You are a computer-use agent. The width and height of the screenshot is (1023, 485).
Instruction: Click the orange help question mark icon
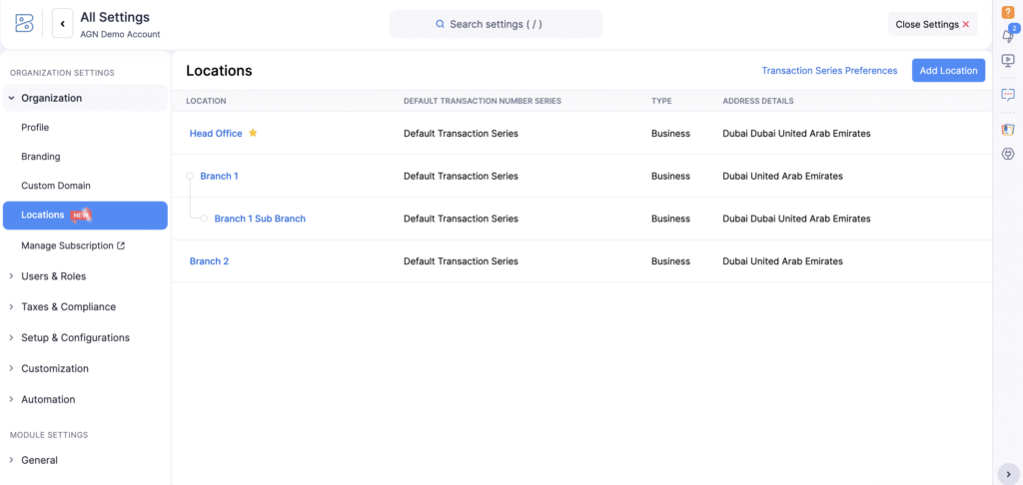pos(1008,12)
